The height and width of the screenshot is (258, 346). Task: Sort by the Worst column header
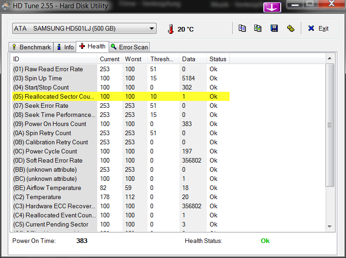pyautogui.click(x=135, y=59)
